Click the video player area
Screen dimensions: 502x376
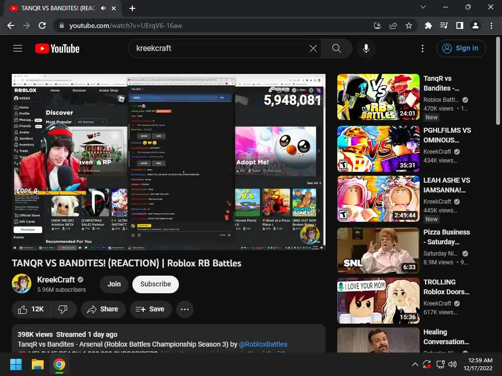point(169,162)
